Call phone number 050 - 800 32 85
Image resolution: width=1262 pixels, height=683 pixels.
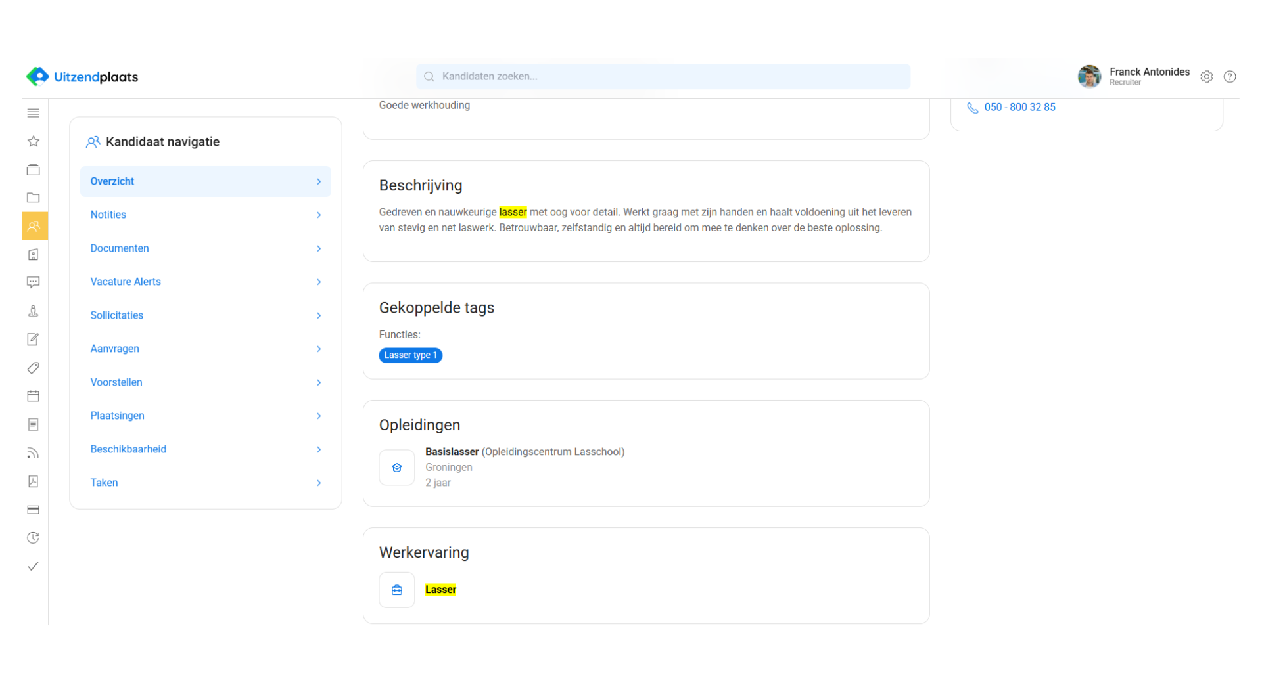tap(1019, 107)
